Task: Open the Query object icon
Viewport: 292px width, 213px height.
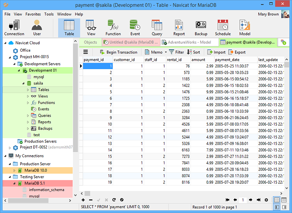Action: pyautogui.click(x=157, y=28)
